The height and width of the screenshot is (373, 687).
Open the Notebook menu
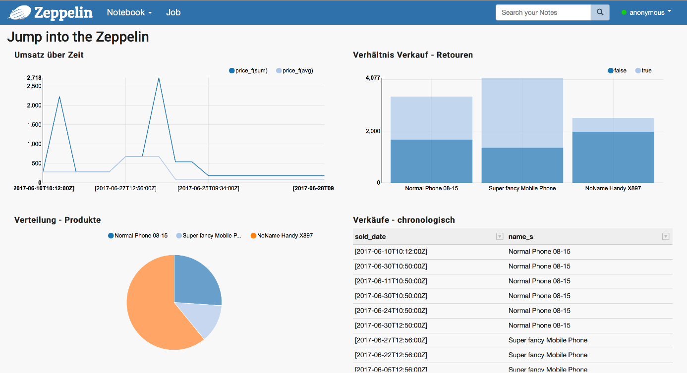pos(129,12)
